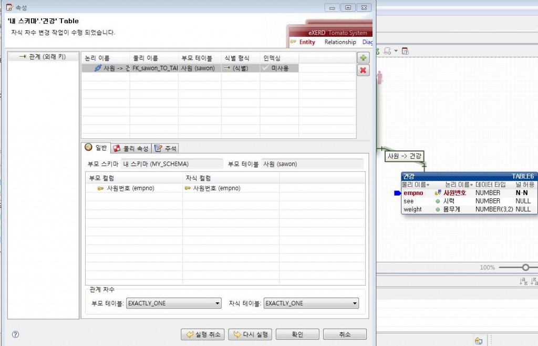
Task: Click the 100% zoom level text
Action: click(x=487, y=268)
